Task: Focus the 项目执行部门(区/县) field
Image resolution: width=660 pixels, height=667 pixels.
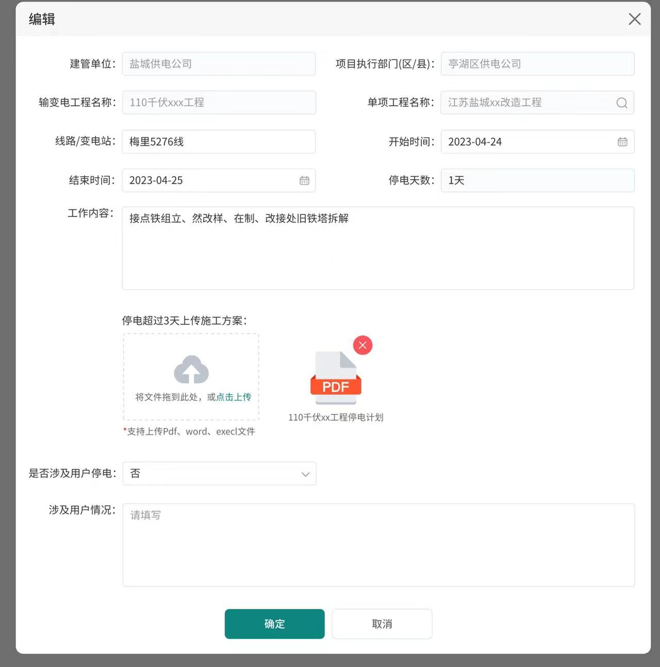Action: click(x=537, y=64)
